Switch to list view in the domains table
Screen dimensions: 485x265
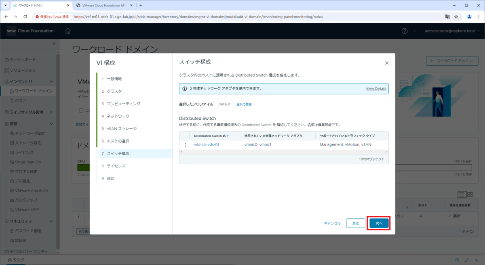coord(462,194)
